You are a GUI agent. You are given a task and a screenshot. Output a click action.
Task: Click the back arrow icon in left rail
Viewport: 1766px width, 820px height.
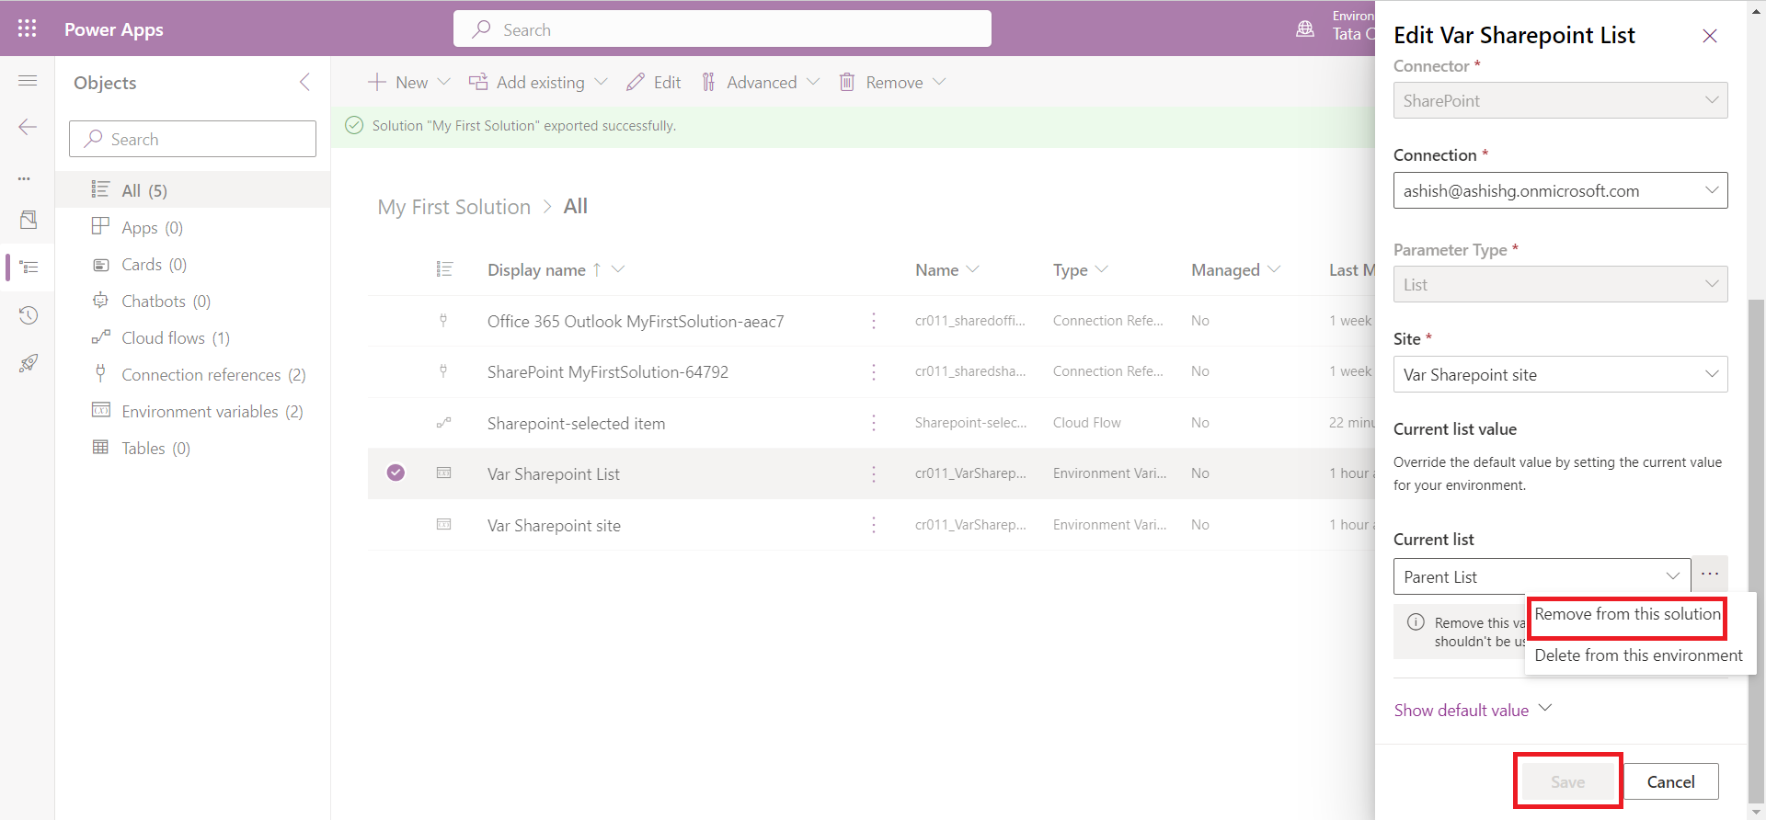[28, 127]
